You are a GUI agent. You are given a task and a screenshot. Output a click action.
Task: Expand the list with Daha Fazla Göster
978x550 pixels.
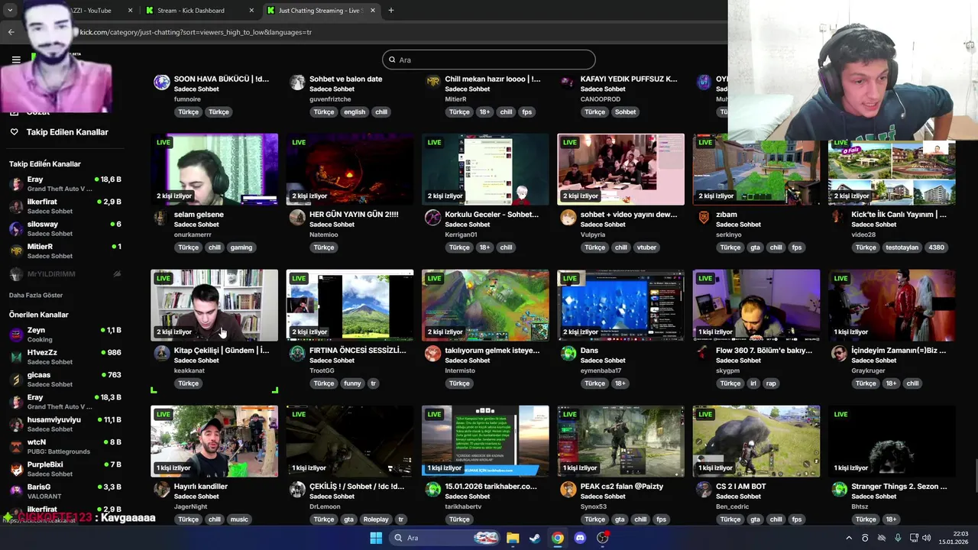[36, 295]
